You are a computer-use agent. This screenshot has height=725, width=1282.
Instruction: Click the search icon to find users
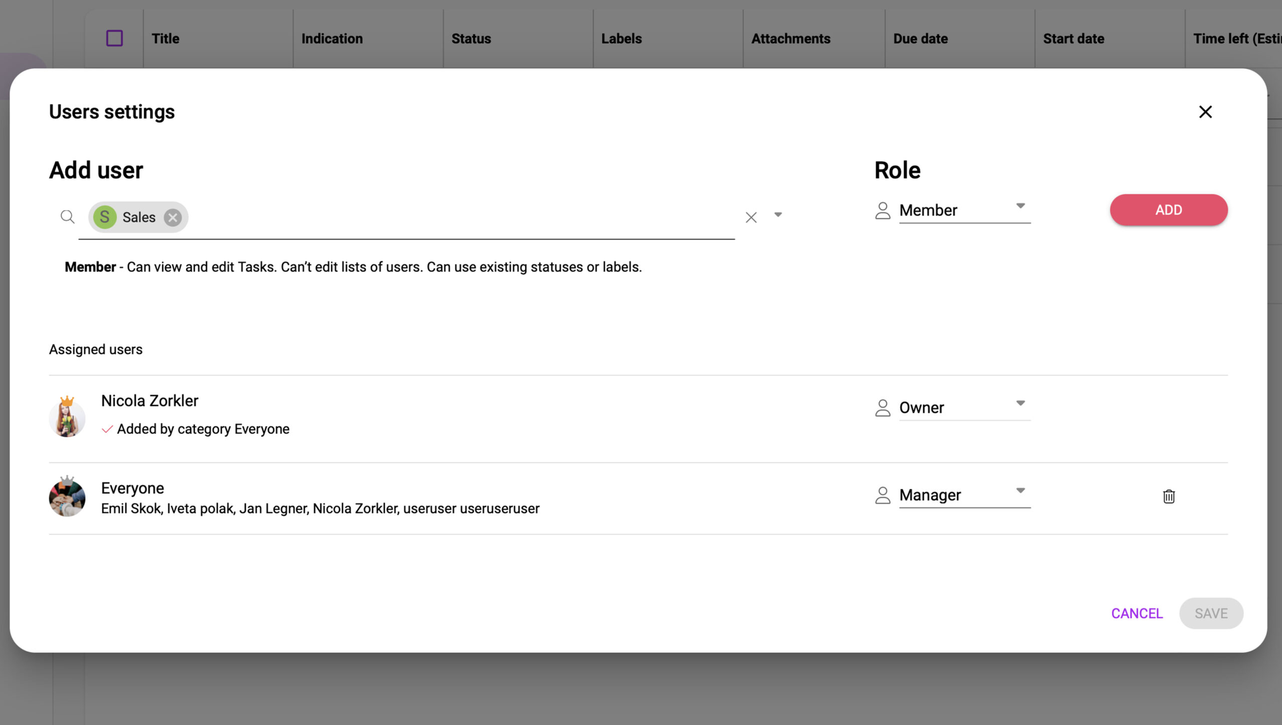click(68, 217)
